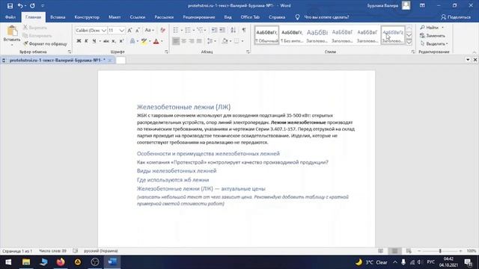This screenshot has width=479, height=269.
Task: Justify the text alignment
Action: click(x=199, y=41)
